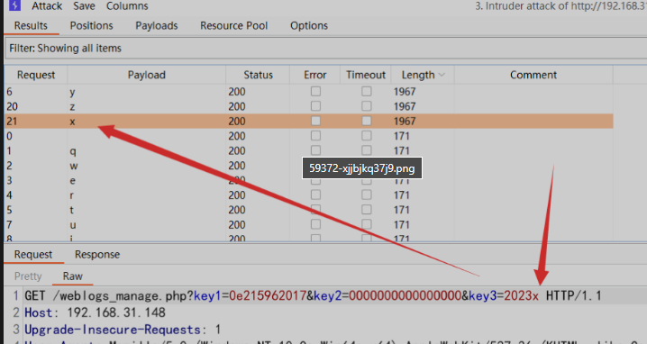Click the Length column sort arrow
647x344 pixels.
442,75
